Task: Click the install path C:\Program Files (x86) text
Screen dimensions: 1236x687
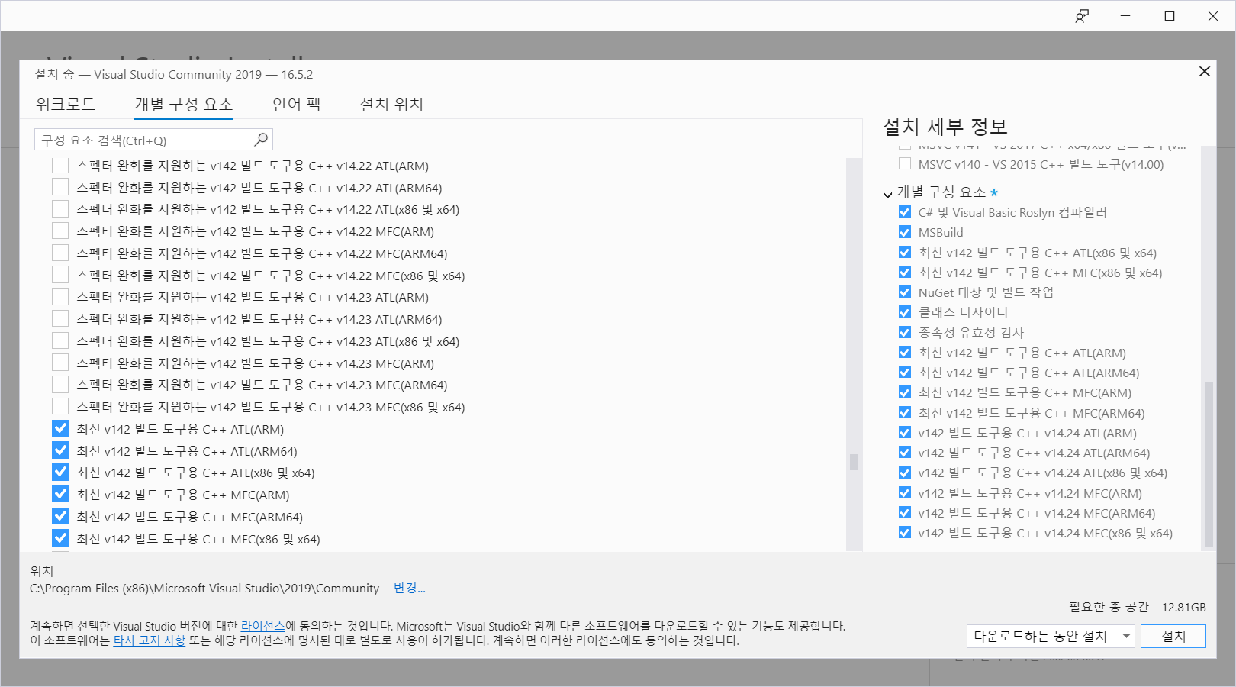Action: point(204,589)
